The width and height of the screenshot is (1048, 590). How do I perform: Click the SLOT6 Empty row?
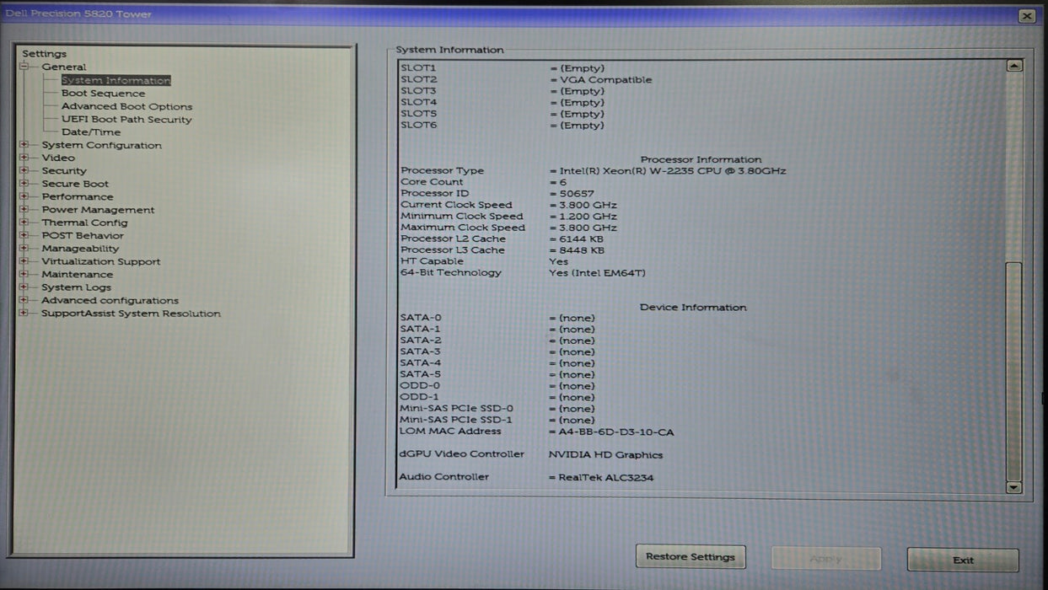click(x=503, y=126)
